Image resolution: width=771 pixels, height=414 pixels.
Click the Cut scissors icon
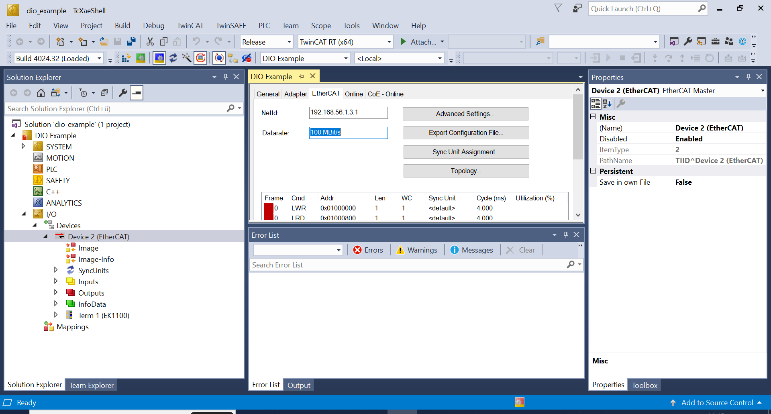150,42
